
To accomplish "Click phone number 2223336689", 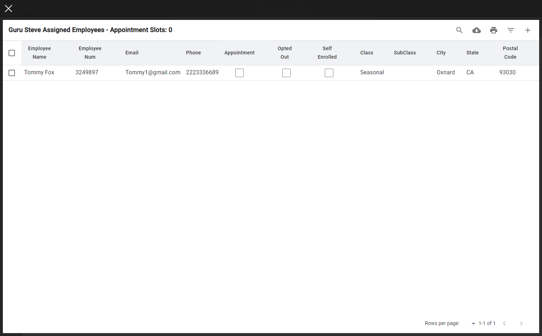I will (202, 73).
